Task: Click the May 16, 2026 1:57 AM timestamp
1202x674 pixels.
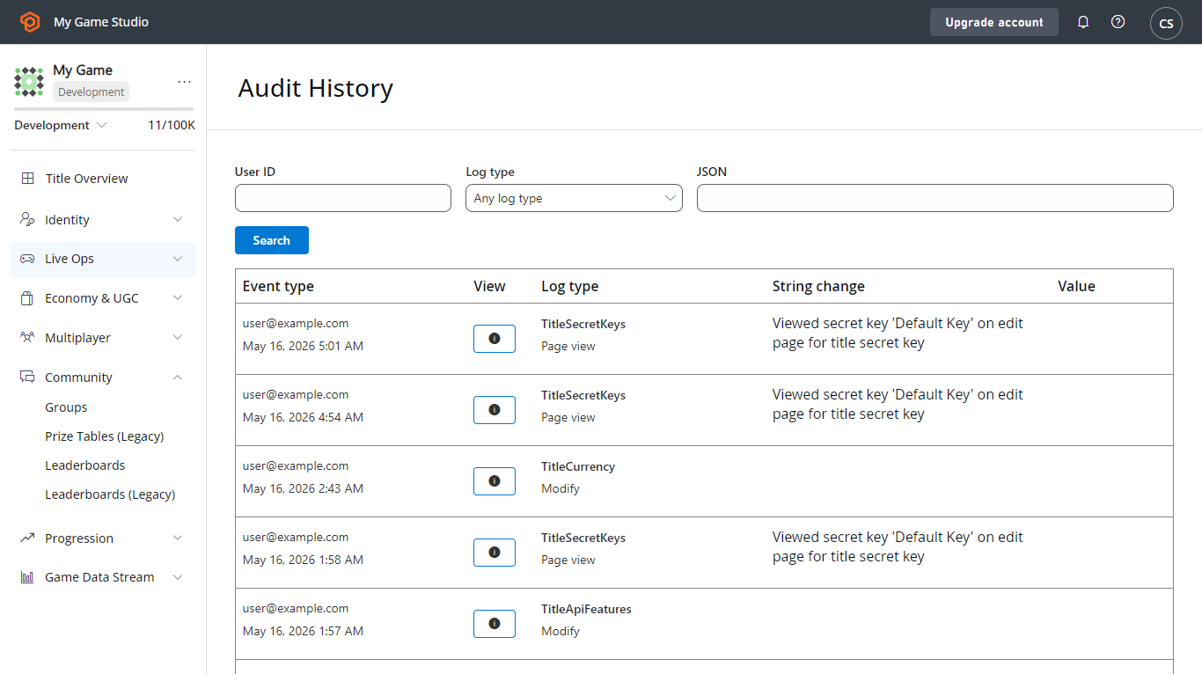Action: 303,631
